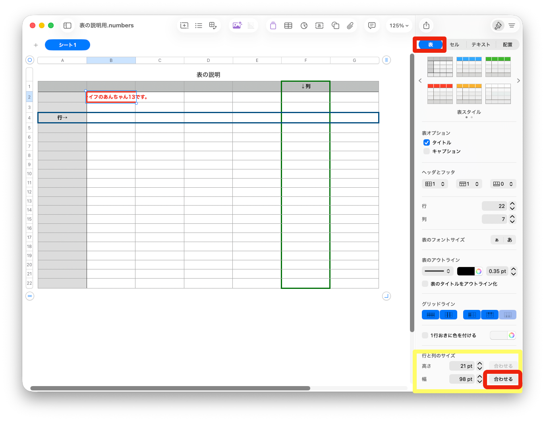The image size is (545, 421).
Task: Click the horizontal scrollbar
Action: [170, 388]
